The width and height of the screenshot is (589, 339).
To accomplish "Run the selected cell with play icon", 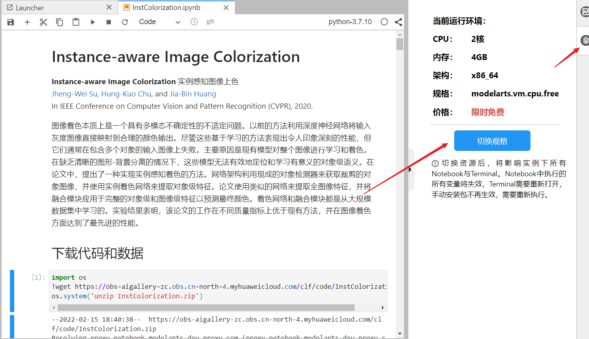I will pyautogui.click(x=93, y=22).
